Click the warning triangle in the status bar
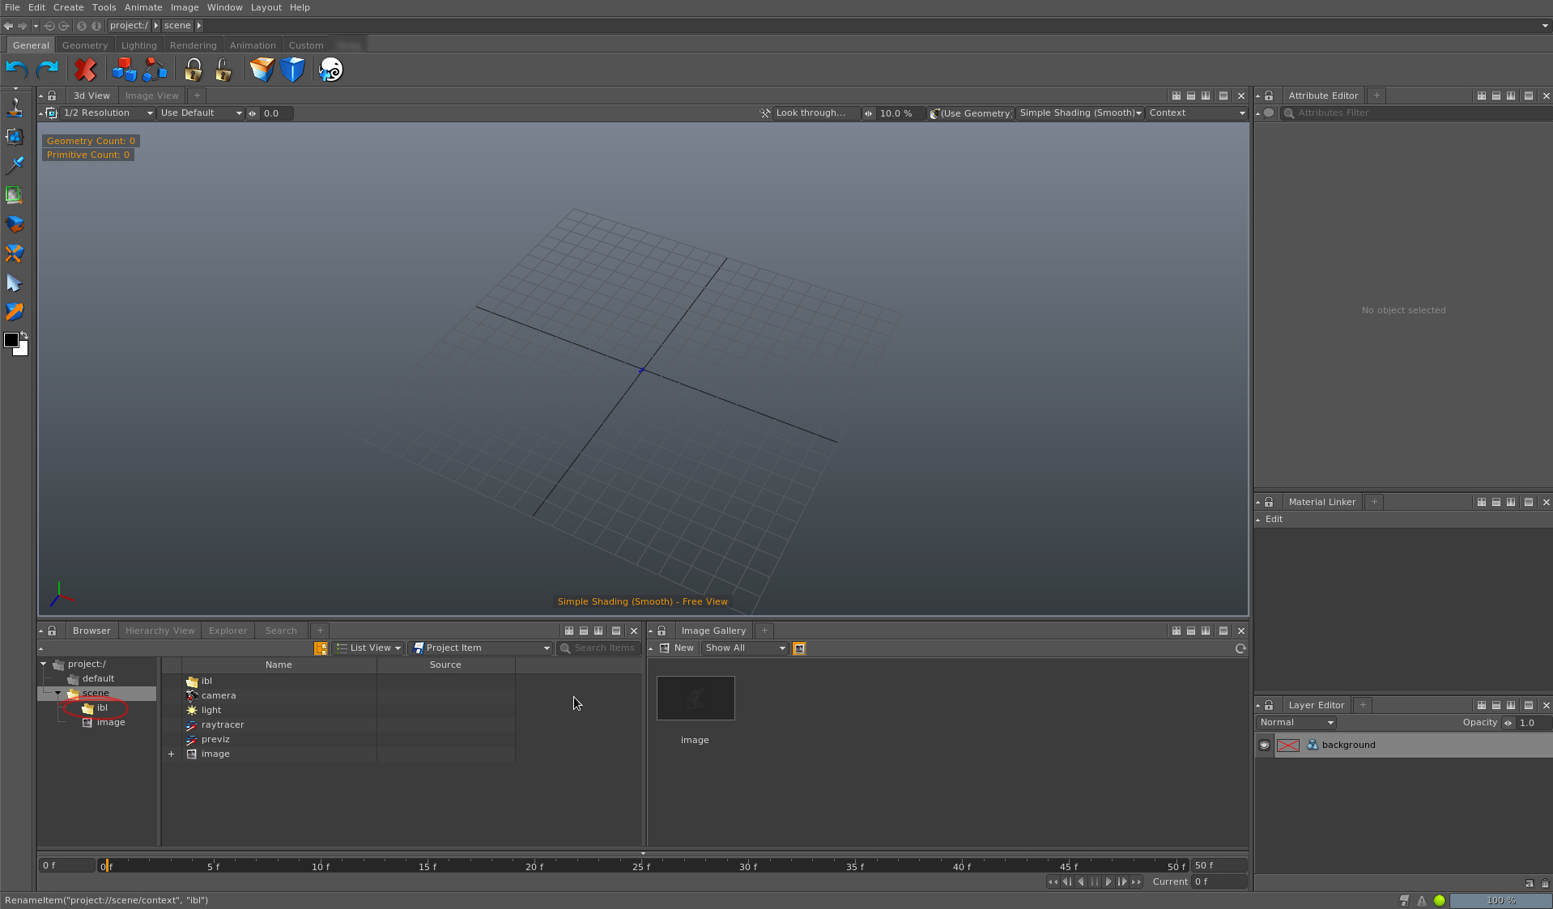This screenshot has width=1553, height=909. tap(1421, 900)
